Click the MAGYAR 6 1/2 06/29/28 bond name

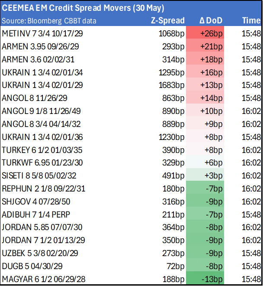(43, 279)
